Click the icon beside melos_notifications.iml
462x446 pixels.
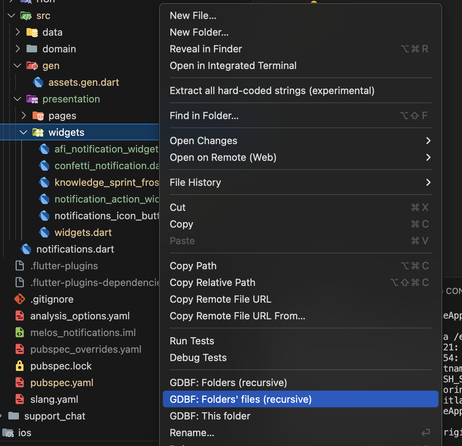[x=20, y=333]
